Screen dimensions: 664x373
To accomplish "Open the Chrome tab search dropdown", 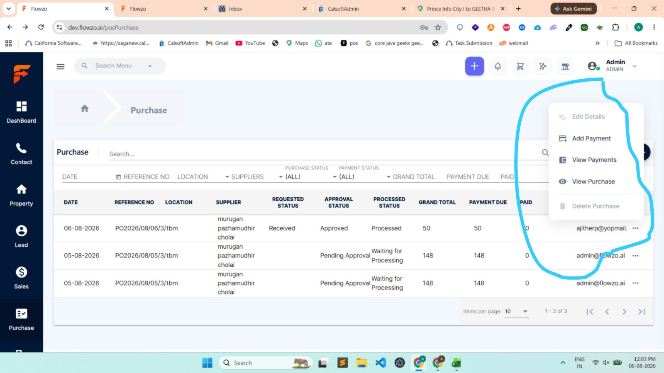I will [9, 8].
